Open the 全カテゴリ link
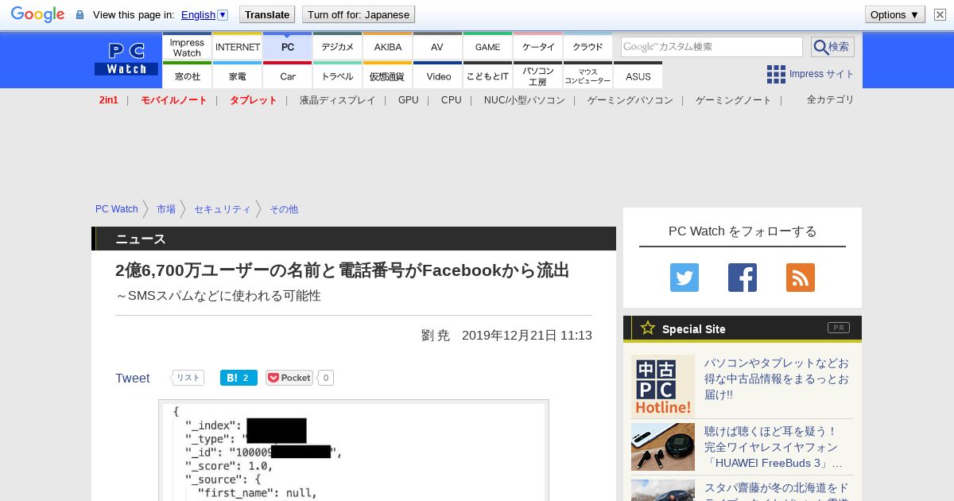The height and width of the screenshot is (501, 954). pos(830,99)
